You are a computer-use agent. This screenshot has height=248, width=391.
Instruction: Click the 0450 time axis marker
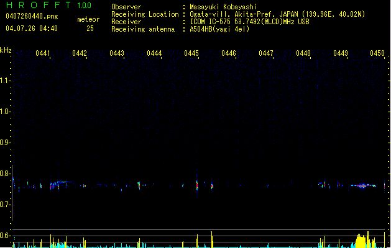(377, 53)
